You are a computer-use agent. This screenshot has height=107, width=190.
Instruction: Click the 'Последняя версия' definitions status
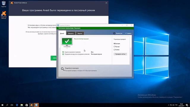coord(96,54)
